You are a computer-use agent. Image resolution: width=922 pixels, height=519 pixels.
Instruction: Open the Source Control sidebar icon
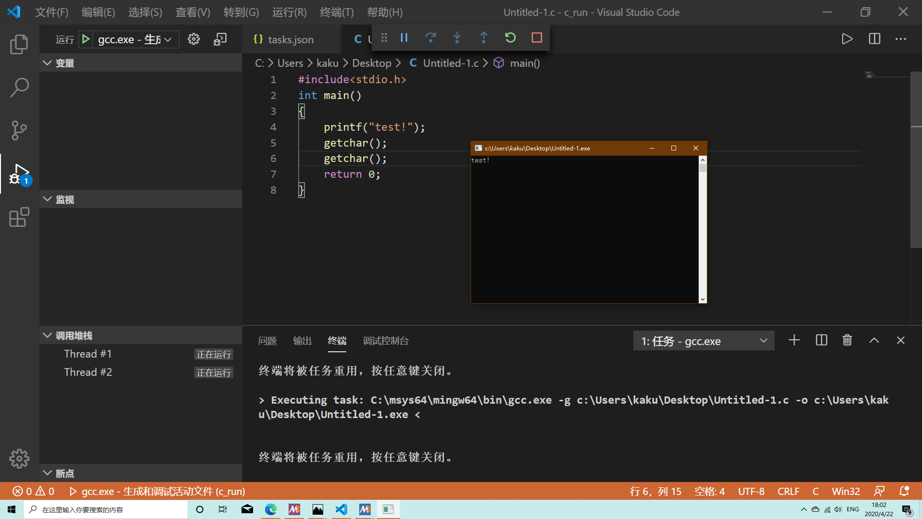click(19, 131)
